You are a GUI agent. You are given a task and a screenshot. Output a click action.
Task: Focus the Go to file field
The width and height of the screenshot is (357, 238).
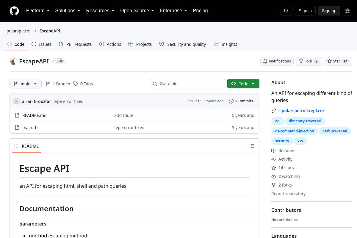[x=187, y=84]
